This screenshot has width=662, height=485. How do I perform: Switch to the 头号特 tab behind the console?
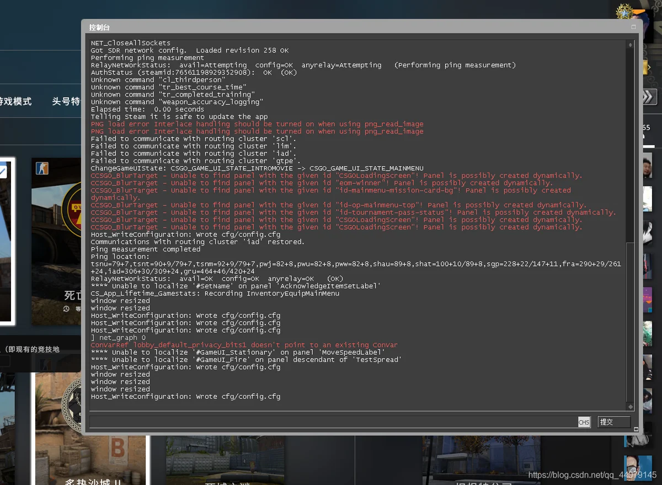click(66, 102)
